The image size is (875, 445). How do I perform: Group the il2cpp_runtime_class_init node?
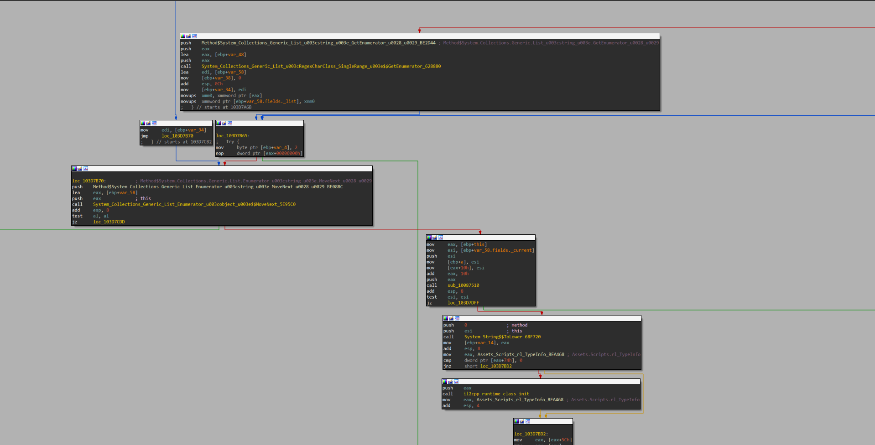(x=456, y=382)
